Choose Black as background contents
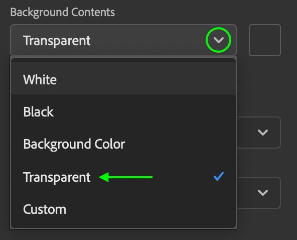Screen dimensions: 297x240 tap(123, 111)
